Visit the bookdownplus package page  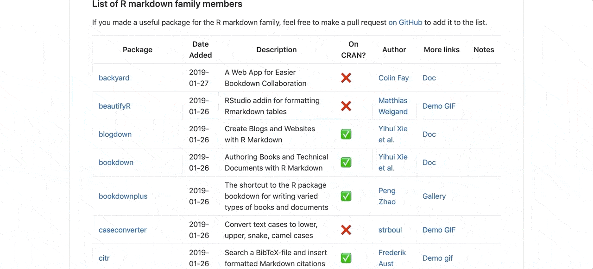[x=123, y=196]
